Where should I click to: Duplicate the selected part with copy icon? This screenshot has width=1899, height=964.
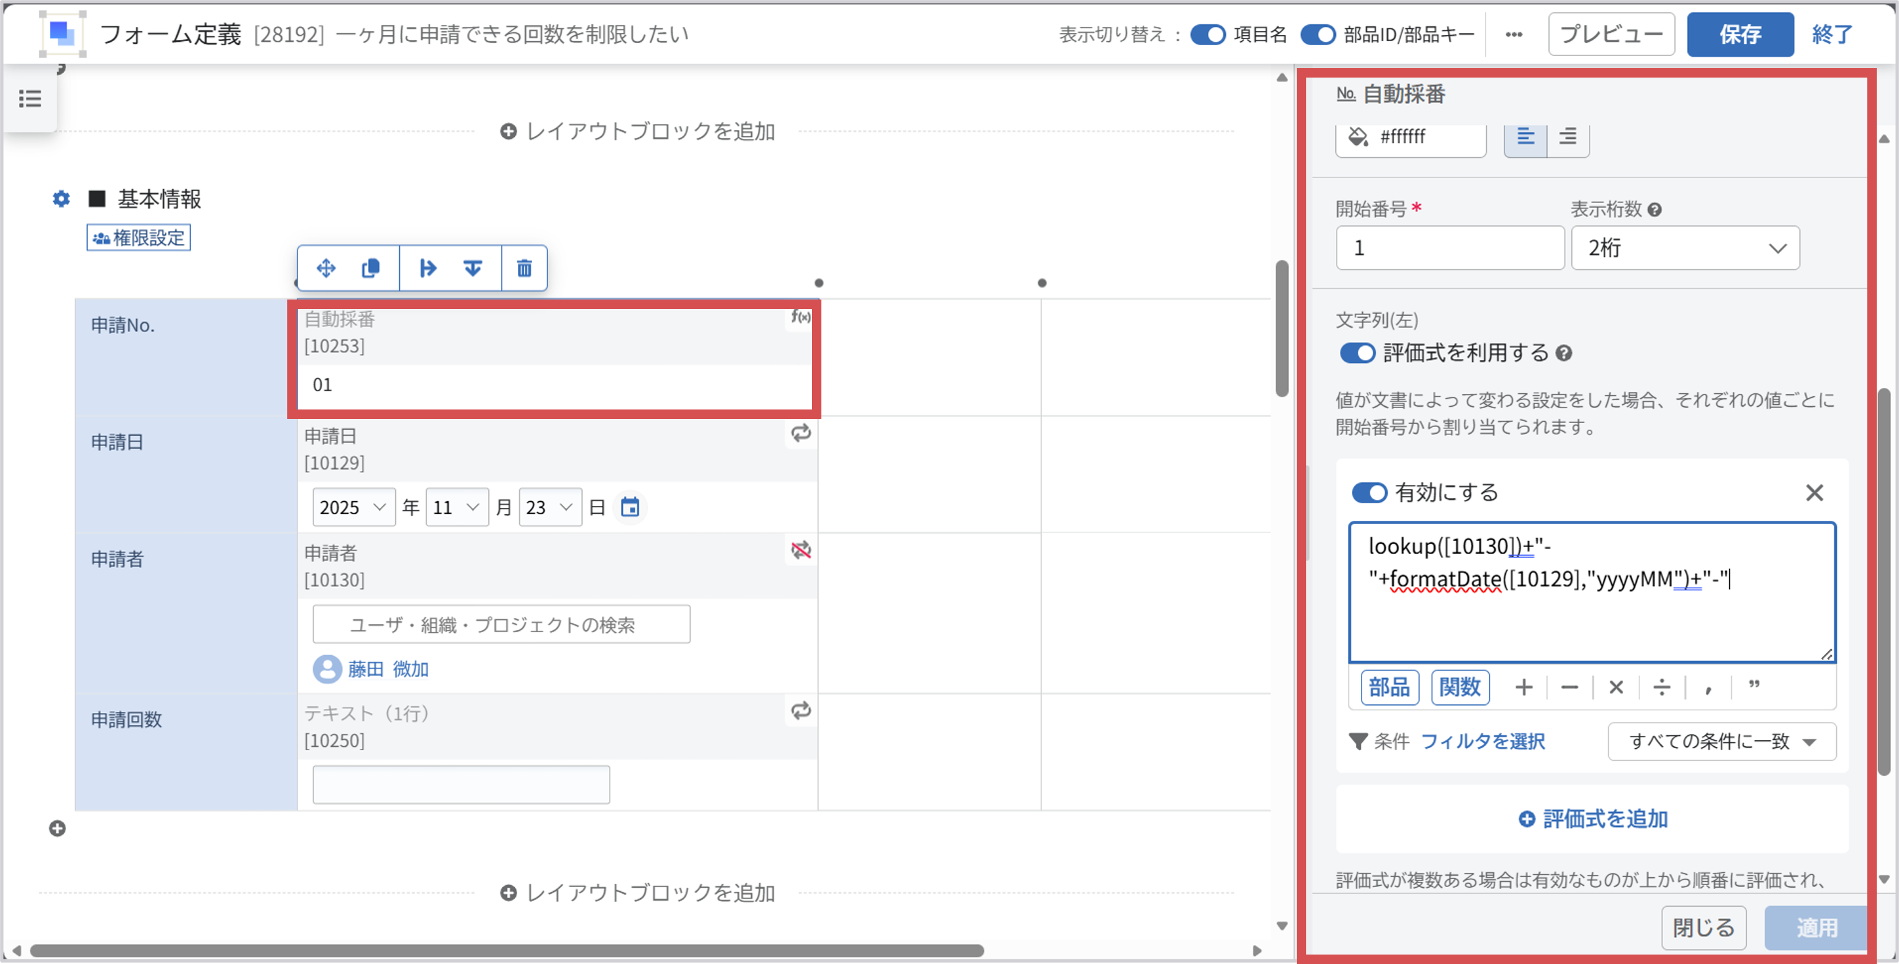(x=371, y=268)
